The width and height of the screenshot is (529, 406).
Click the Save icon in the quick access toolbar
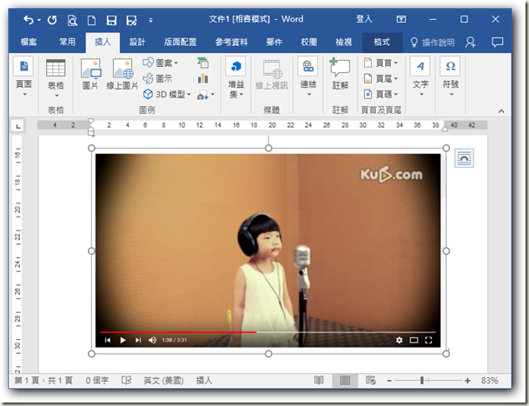click(111, 19)
